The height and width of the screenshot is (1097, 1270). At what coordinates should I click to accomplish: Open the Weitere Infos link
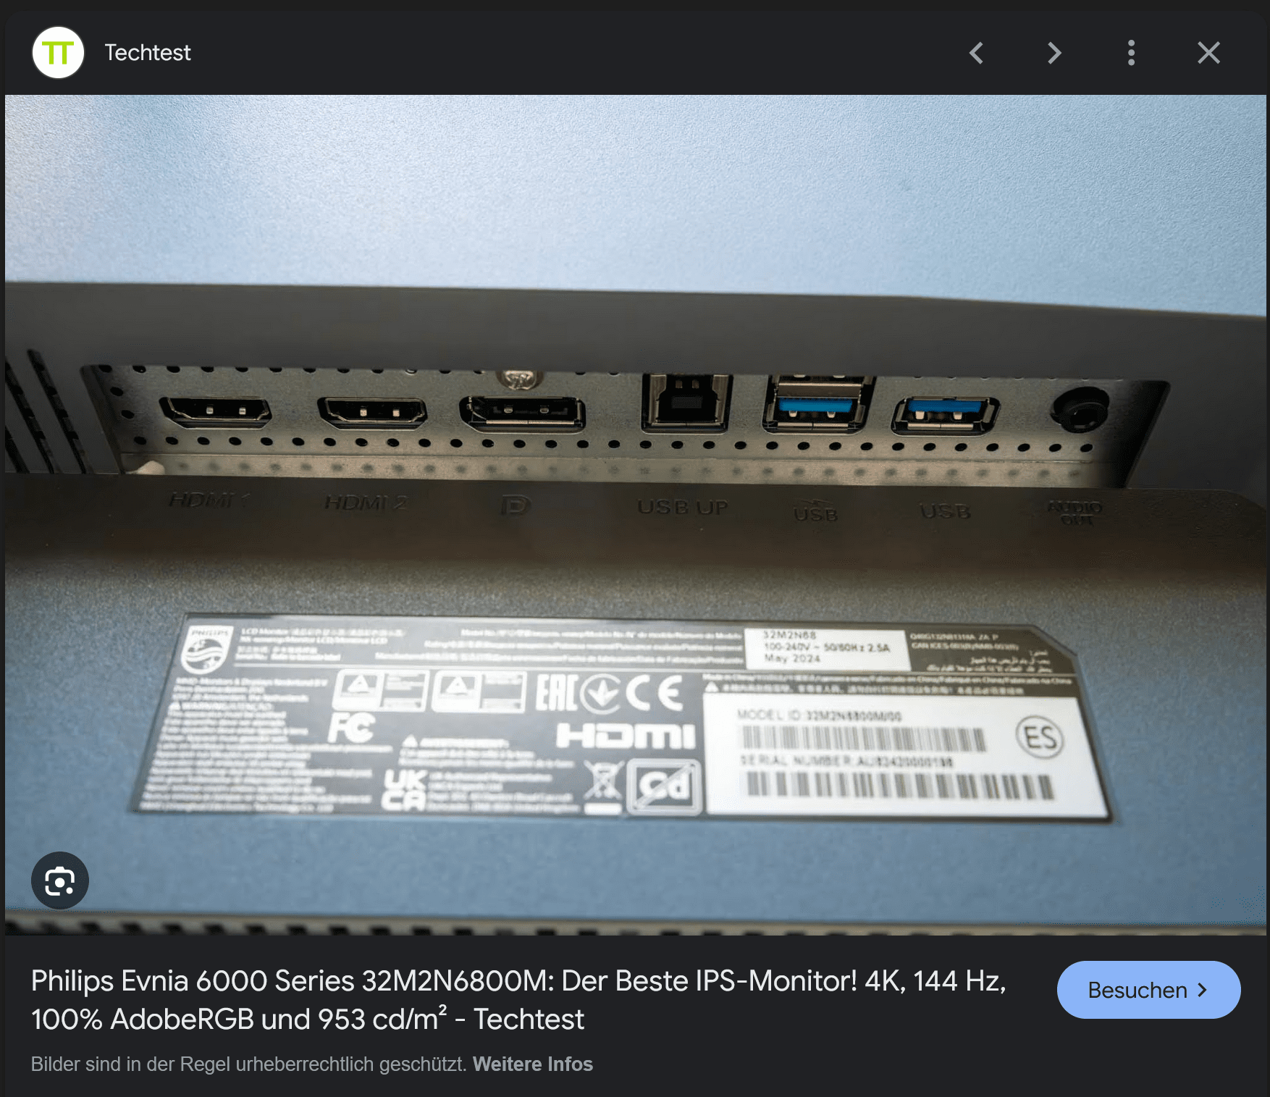point(533,1064)
